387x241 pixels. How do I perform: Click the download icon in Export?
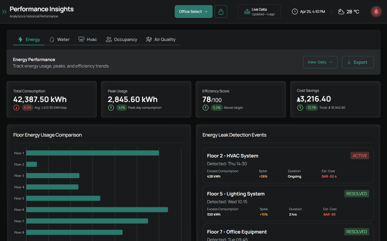[349, 62]
